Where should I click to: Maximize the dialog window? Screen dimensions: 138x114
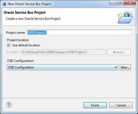120,3
